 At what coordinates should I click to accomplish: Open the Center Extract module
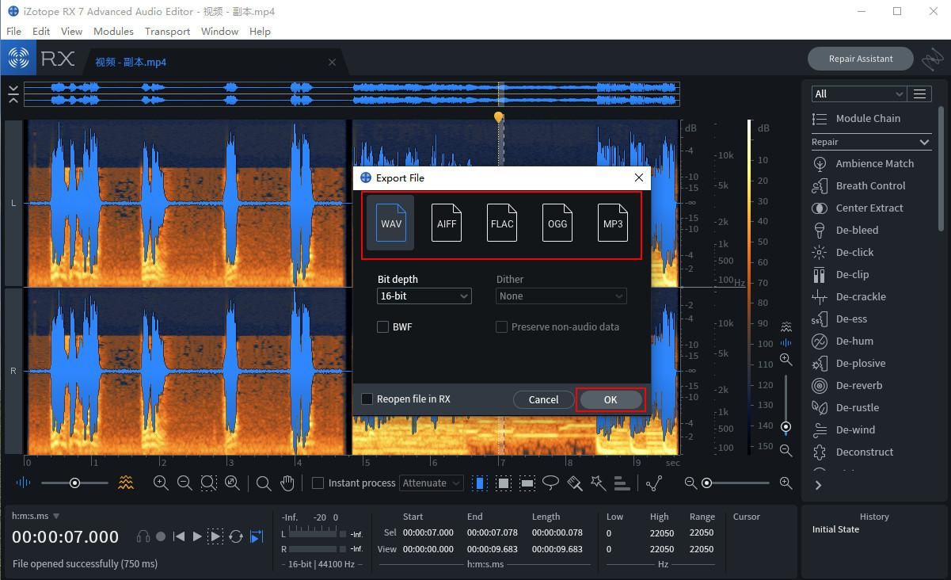[x=858, y=208]
